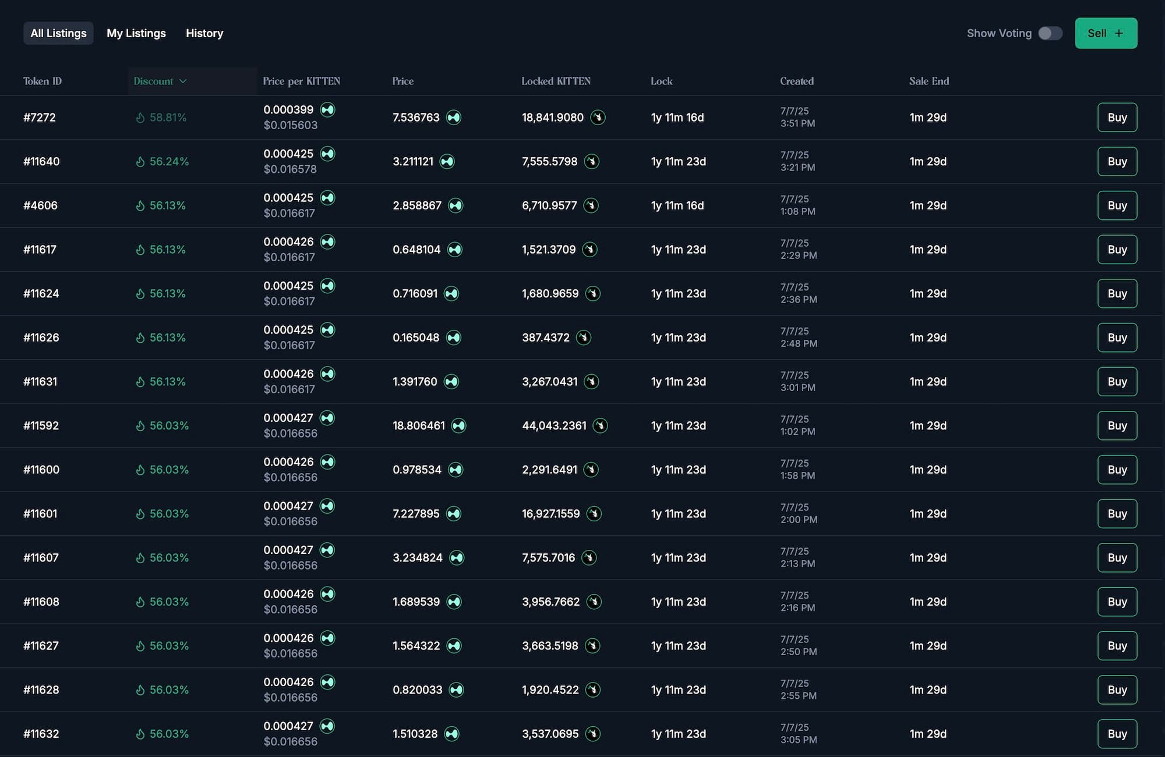The height and width of the screenshot is (757, 1165).
Task: Click Buy on the #11626 row
Action: click(x=1117, y=337)
